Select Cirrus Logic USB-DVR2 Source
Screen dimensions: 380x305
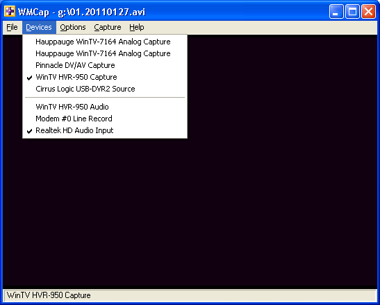(x=105, y=89)
